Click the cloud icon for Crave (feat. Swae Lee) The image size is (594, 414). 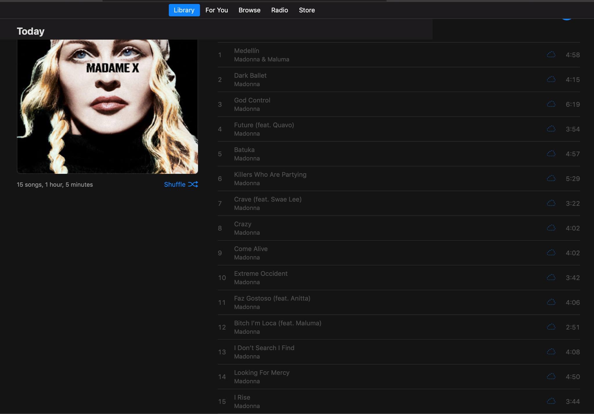pos(551,203)
